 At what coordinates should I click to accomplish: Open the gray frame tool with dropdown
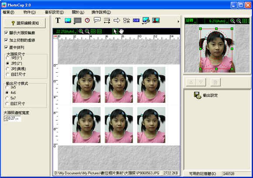click(78, 21)
